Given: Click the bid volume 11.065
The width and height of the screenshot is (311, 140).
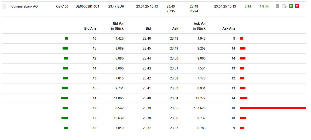Looking at the screenshot, I should click(x=119, y=98).
